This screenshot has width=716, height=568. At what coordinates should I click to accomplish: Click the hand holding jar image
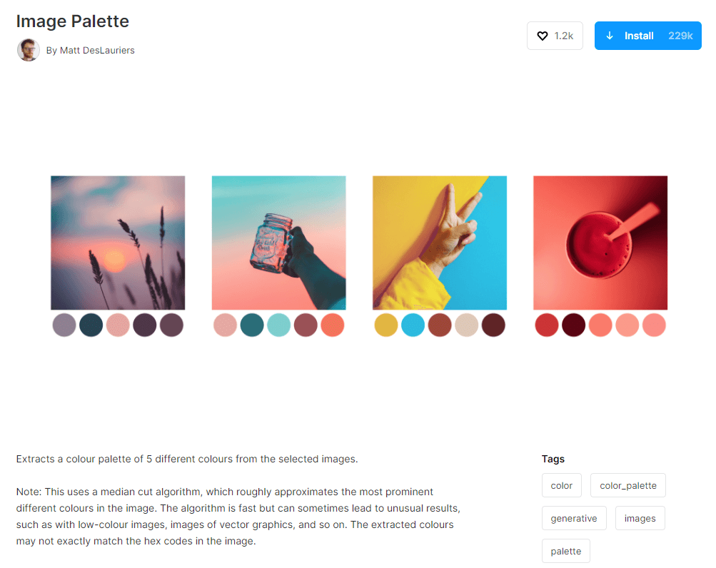pyautogui.click(x=278, y=243)
